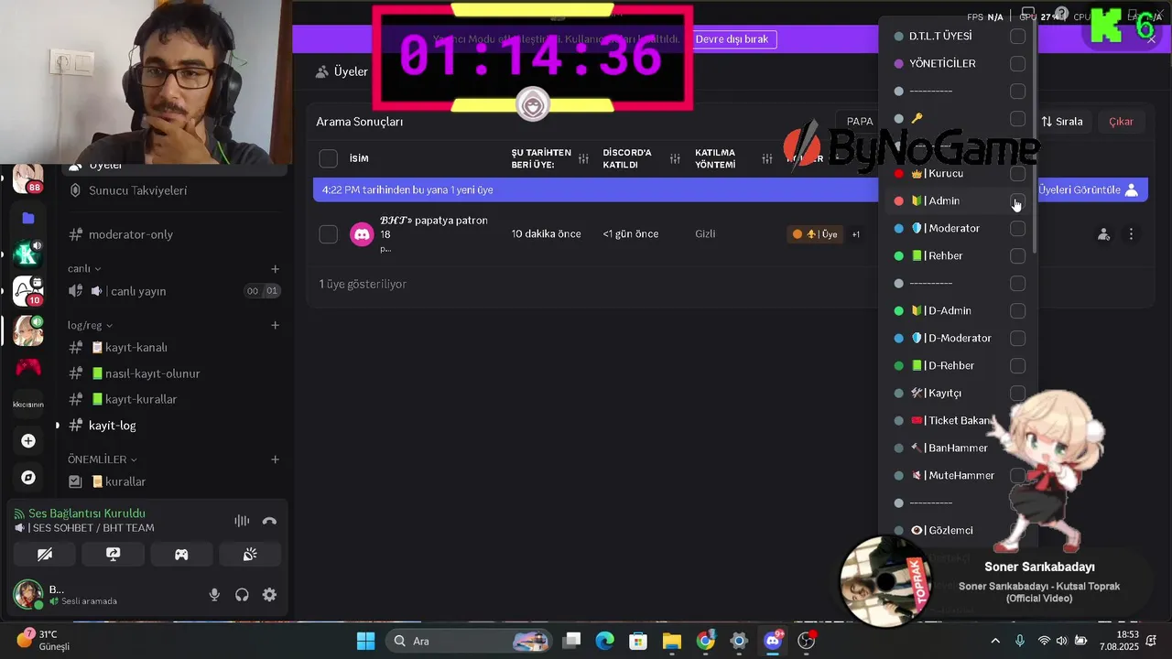Check the Admin role checkbox

click(x=1017, y=200)
